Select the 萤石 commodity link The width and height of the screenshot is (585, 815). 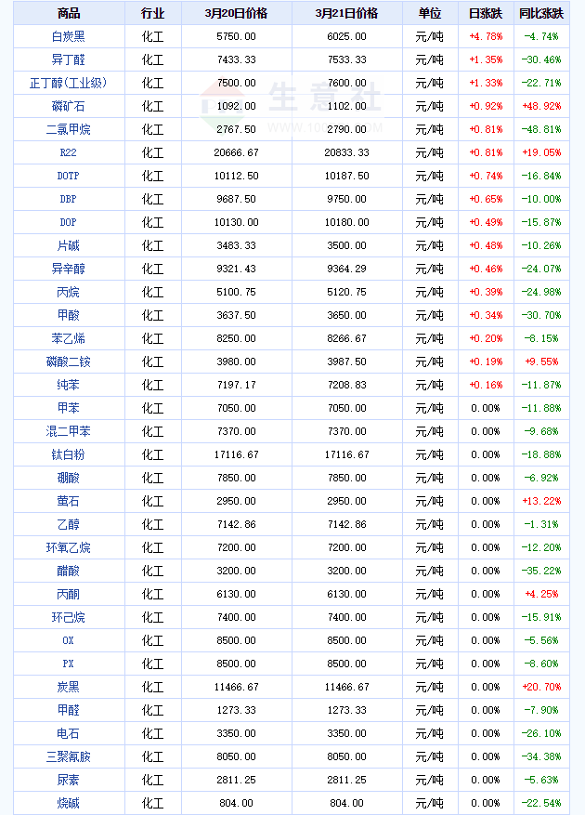68,501
